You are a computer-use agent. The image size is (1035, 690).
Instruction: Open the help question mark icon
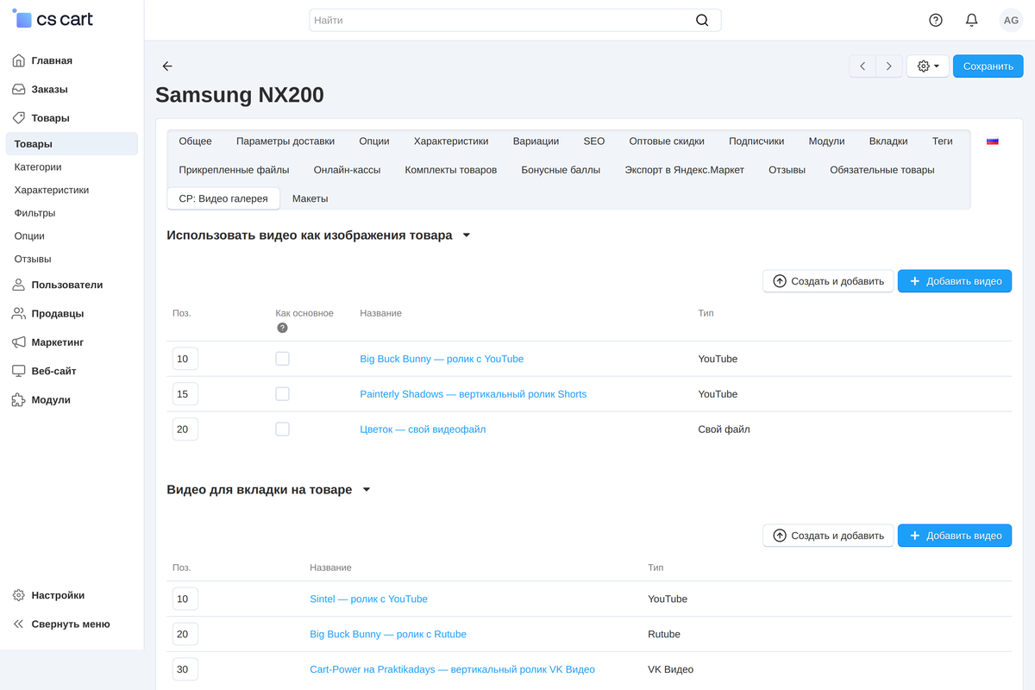click(936, 20)
